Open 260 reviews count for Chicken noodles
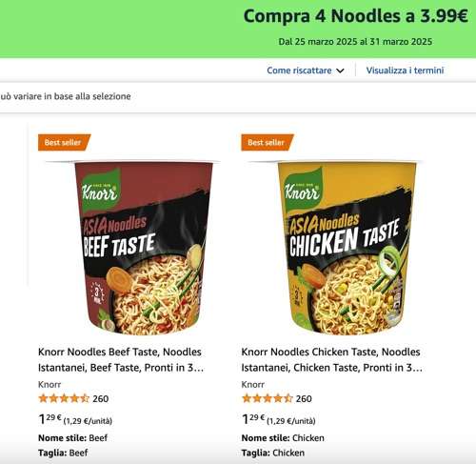 304,398
